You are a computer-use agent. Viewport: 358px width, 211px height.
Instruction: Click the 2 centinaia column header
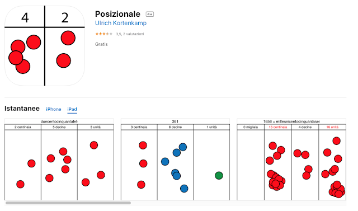pyautogui.click(x=22, y=127)
